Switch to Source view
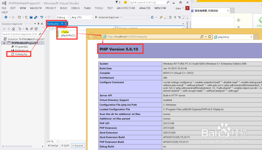The image size is (262, 150). point(78,146)
